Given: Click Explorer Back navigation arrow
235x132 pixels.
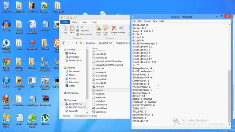Looking at the screenshot, I should pos(64,43).
